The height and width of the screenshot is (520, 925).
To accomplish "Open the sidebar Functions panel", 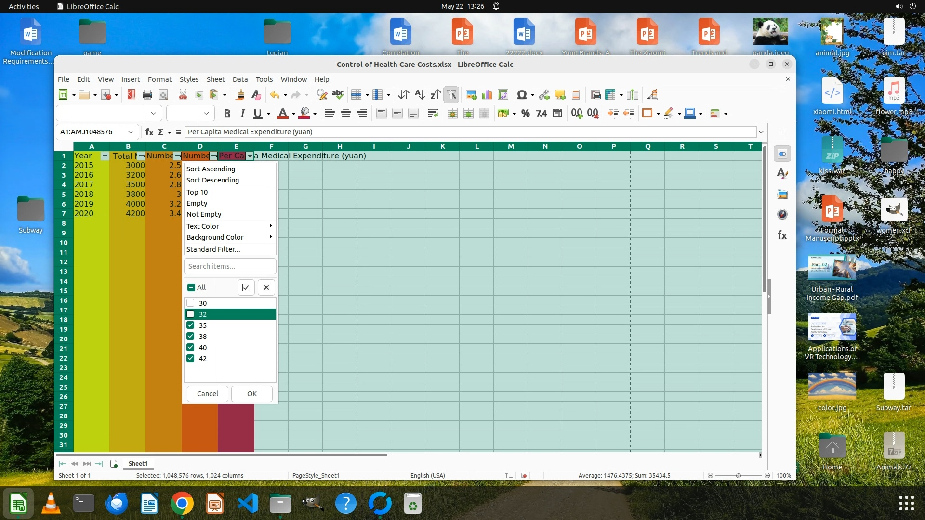I will [x=782, y=235].
